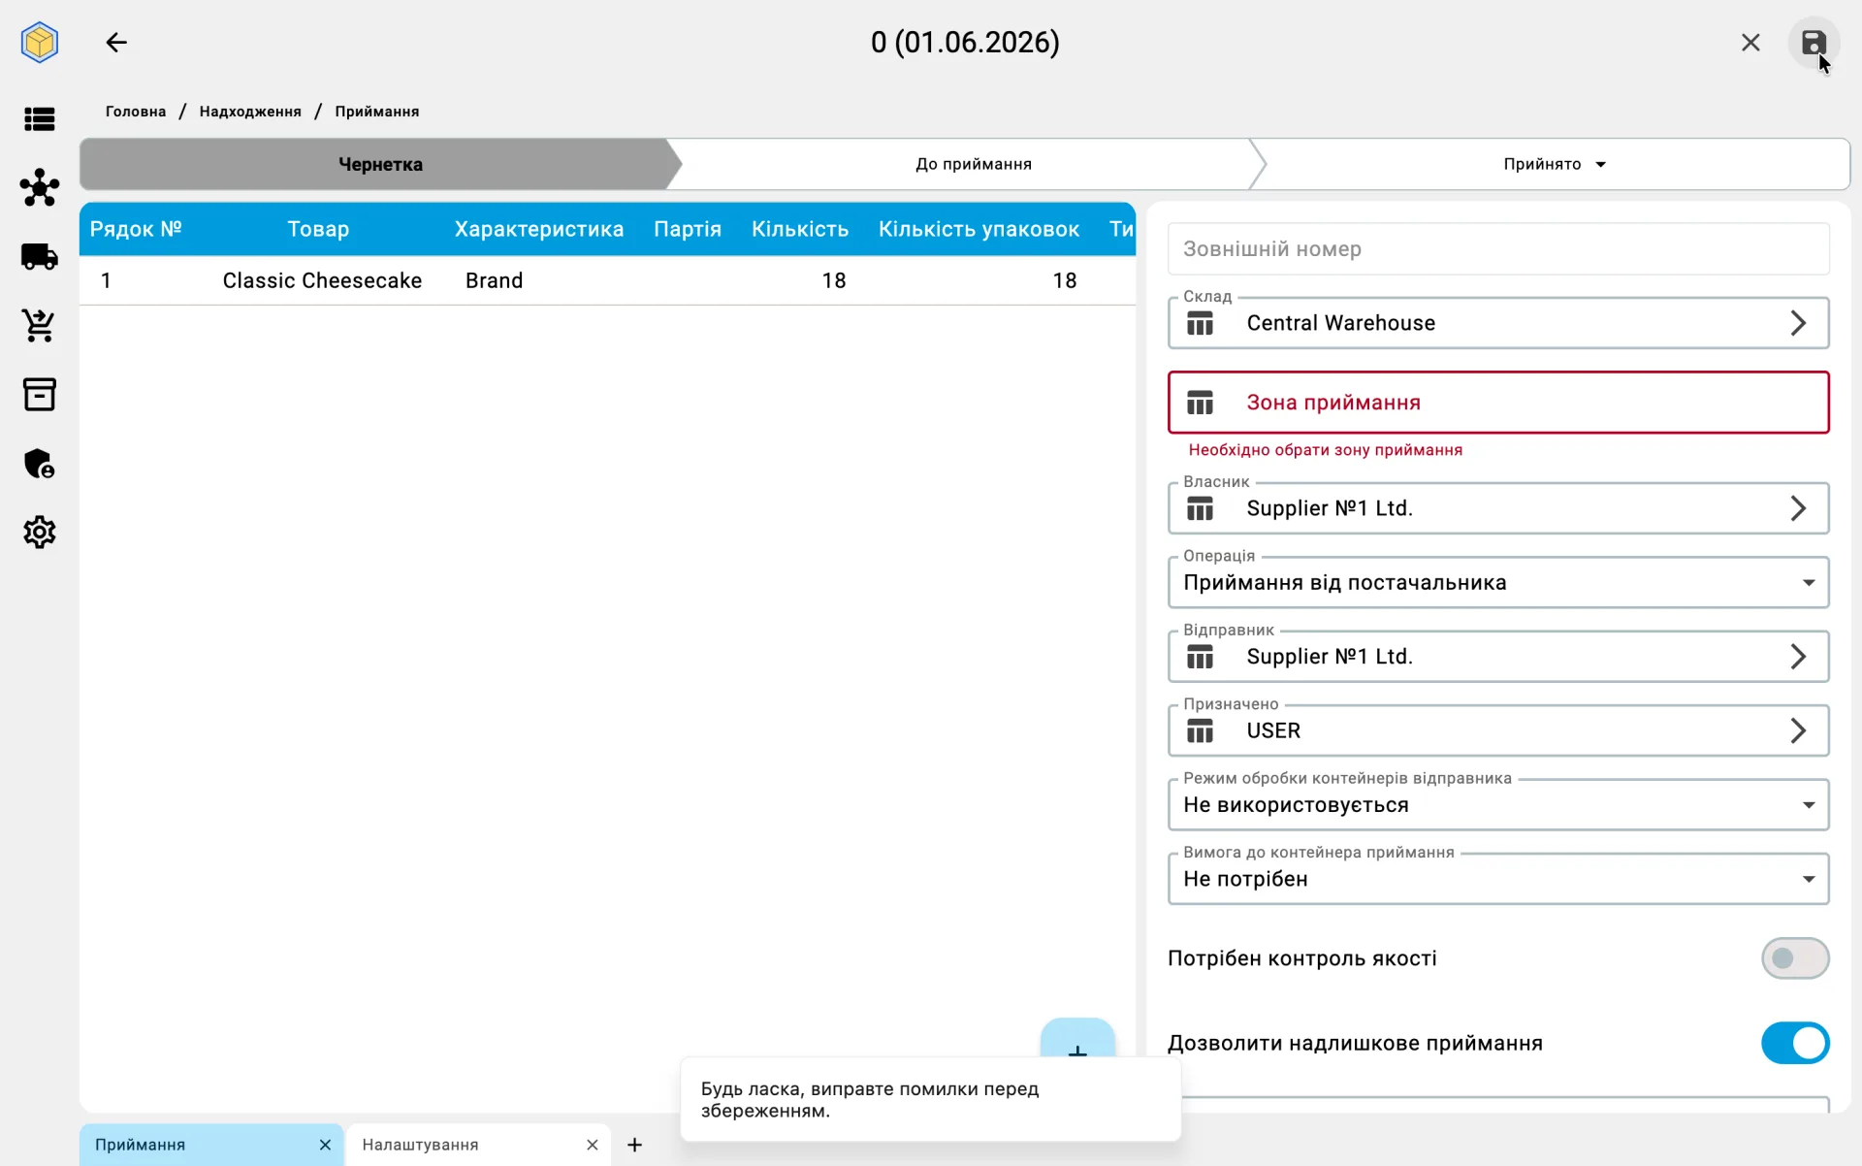Open the settings gear sidebar icon

pos(40,533)
